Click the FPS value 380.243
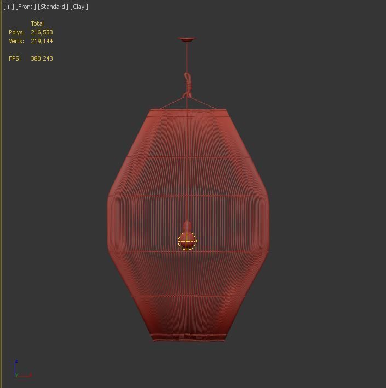This screenshot has height=388, width=386. pos(42,58)
